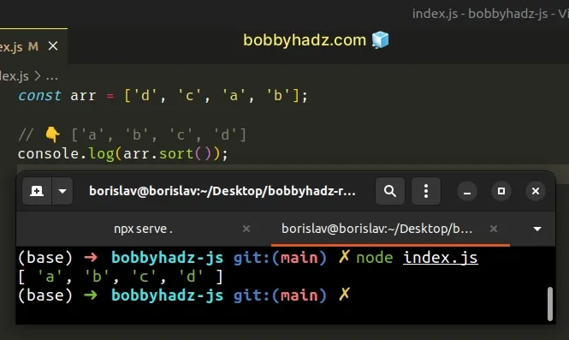Click the breadcrumb ellipsis '...'
Screen dimensions: 569x340
[x=52, y=76]
